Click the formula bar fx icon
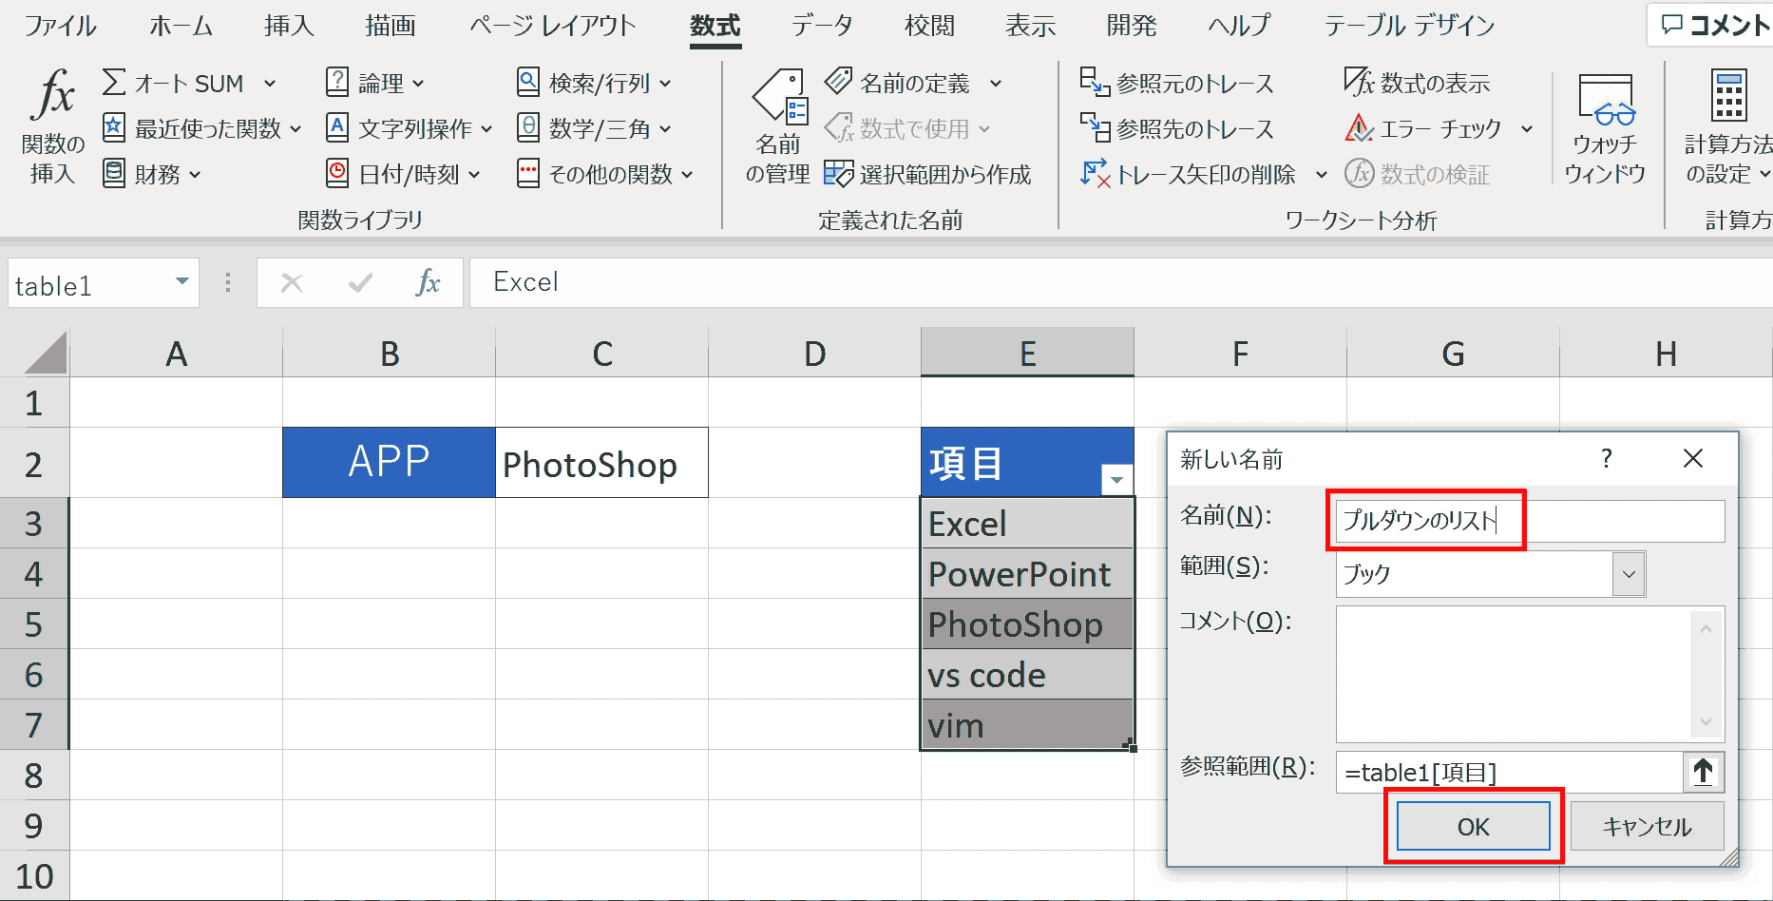Image resolution: width=1773 pixels, height=901 pixels. [429, 283]
